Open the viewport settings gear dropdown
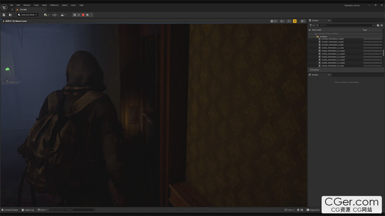This screenshot has height=216, width=385. pyautogui.click(x=303, y=21)
